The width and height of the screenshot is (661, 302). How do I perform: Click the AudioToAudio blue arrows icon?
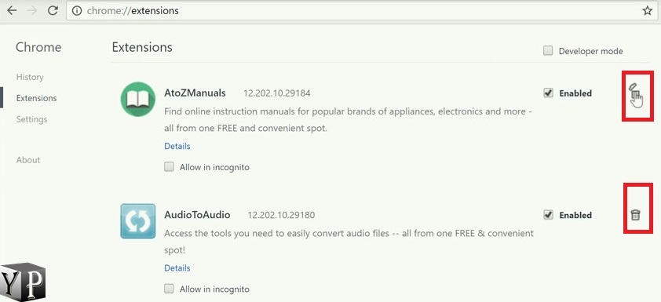(137, 221)
